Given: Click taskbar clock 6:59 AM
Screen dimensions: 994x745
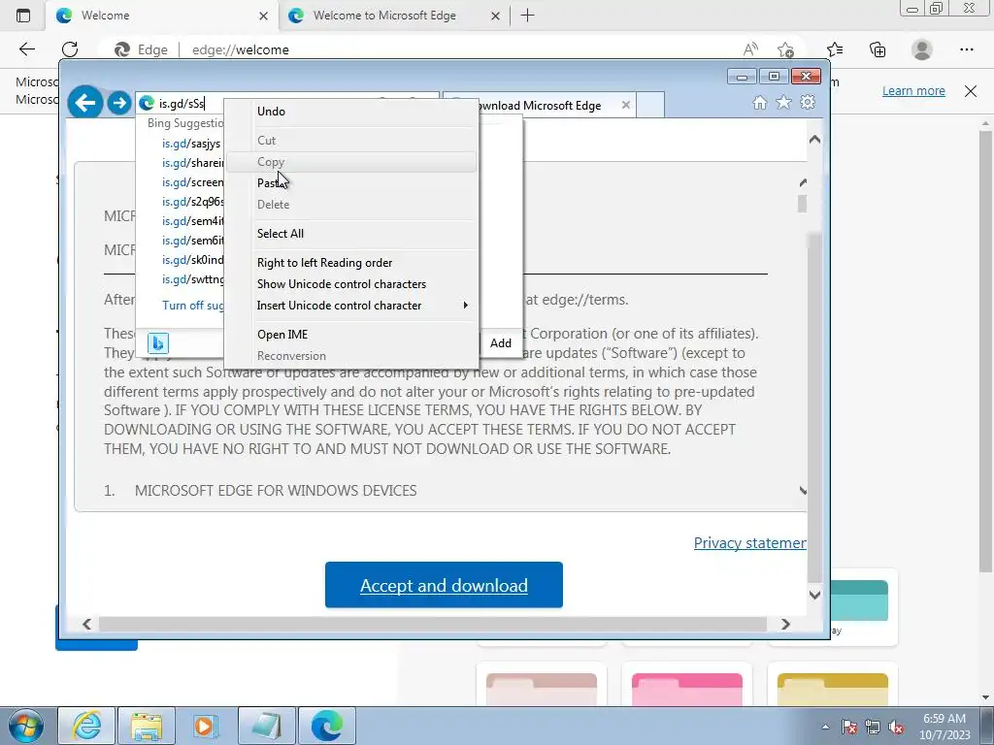Looking at the screenshot, I should pyautogui.click(x=944, y=719).
